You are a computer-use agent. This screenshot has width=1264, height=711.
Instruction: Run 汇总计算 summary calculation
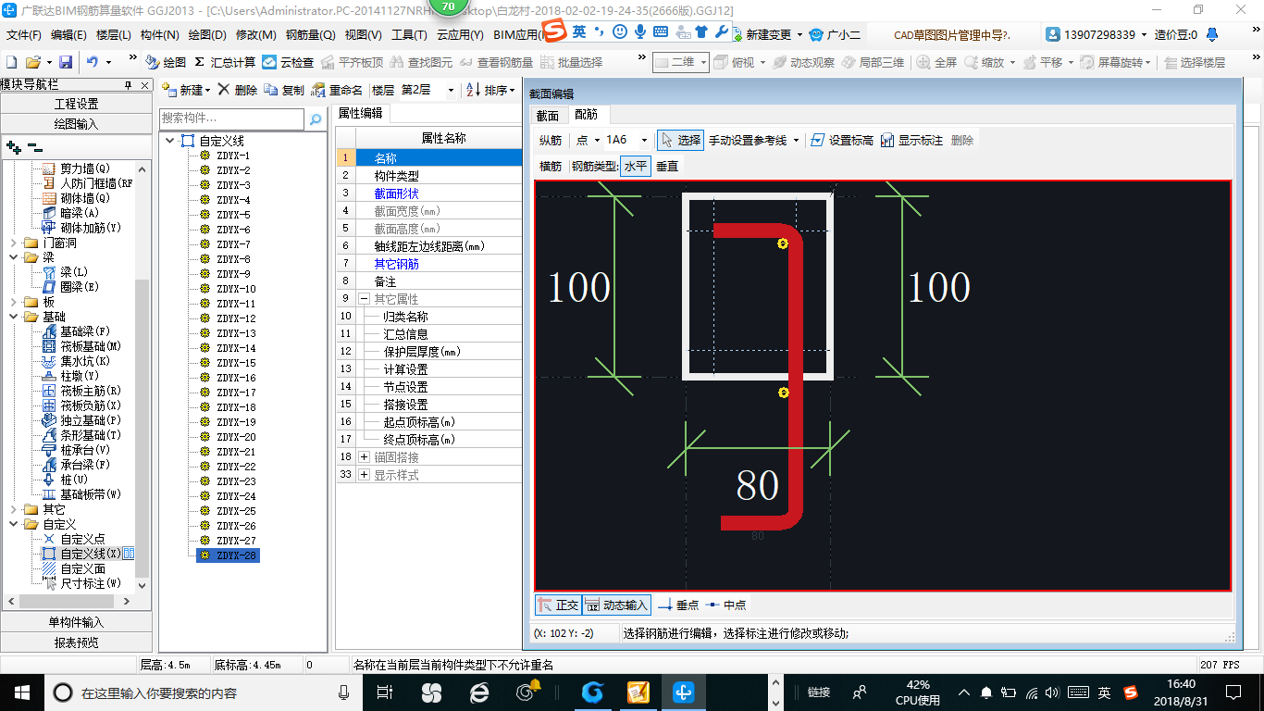point(224,62)
